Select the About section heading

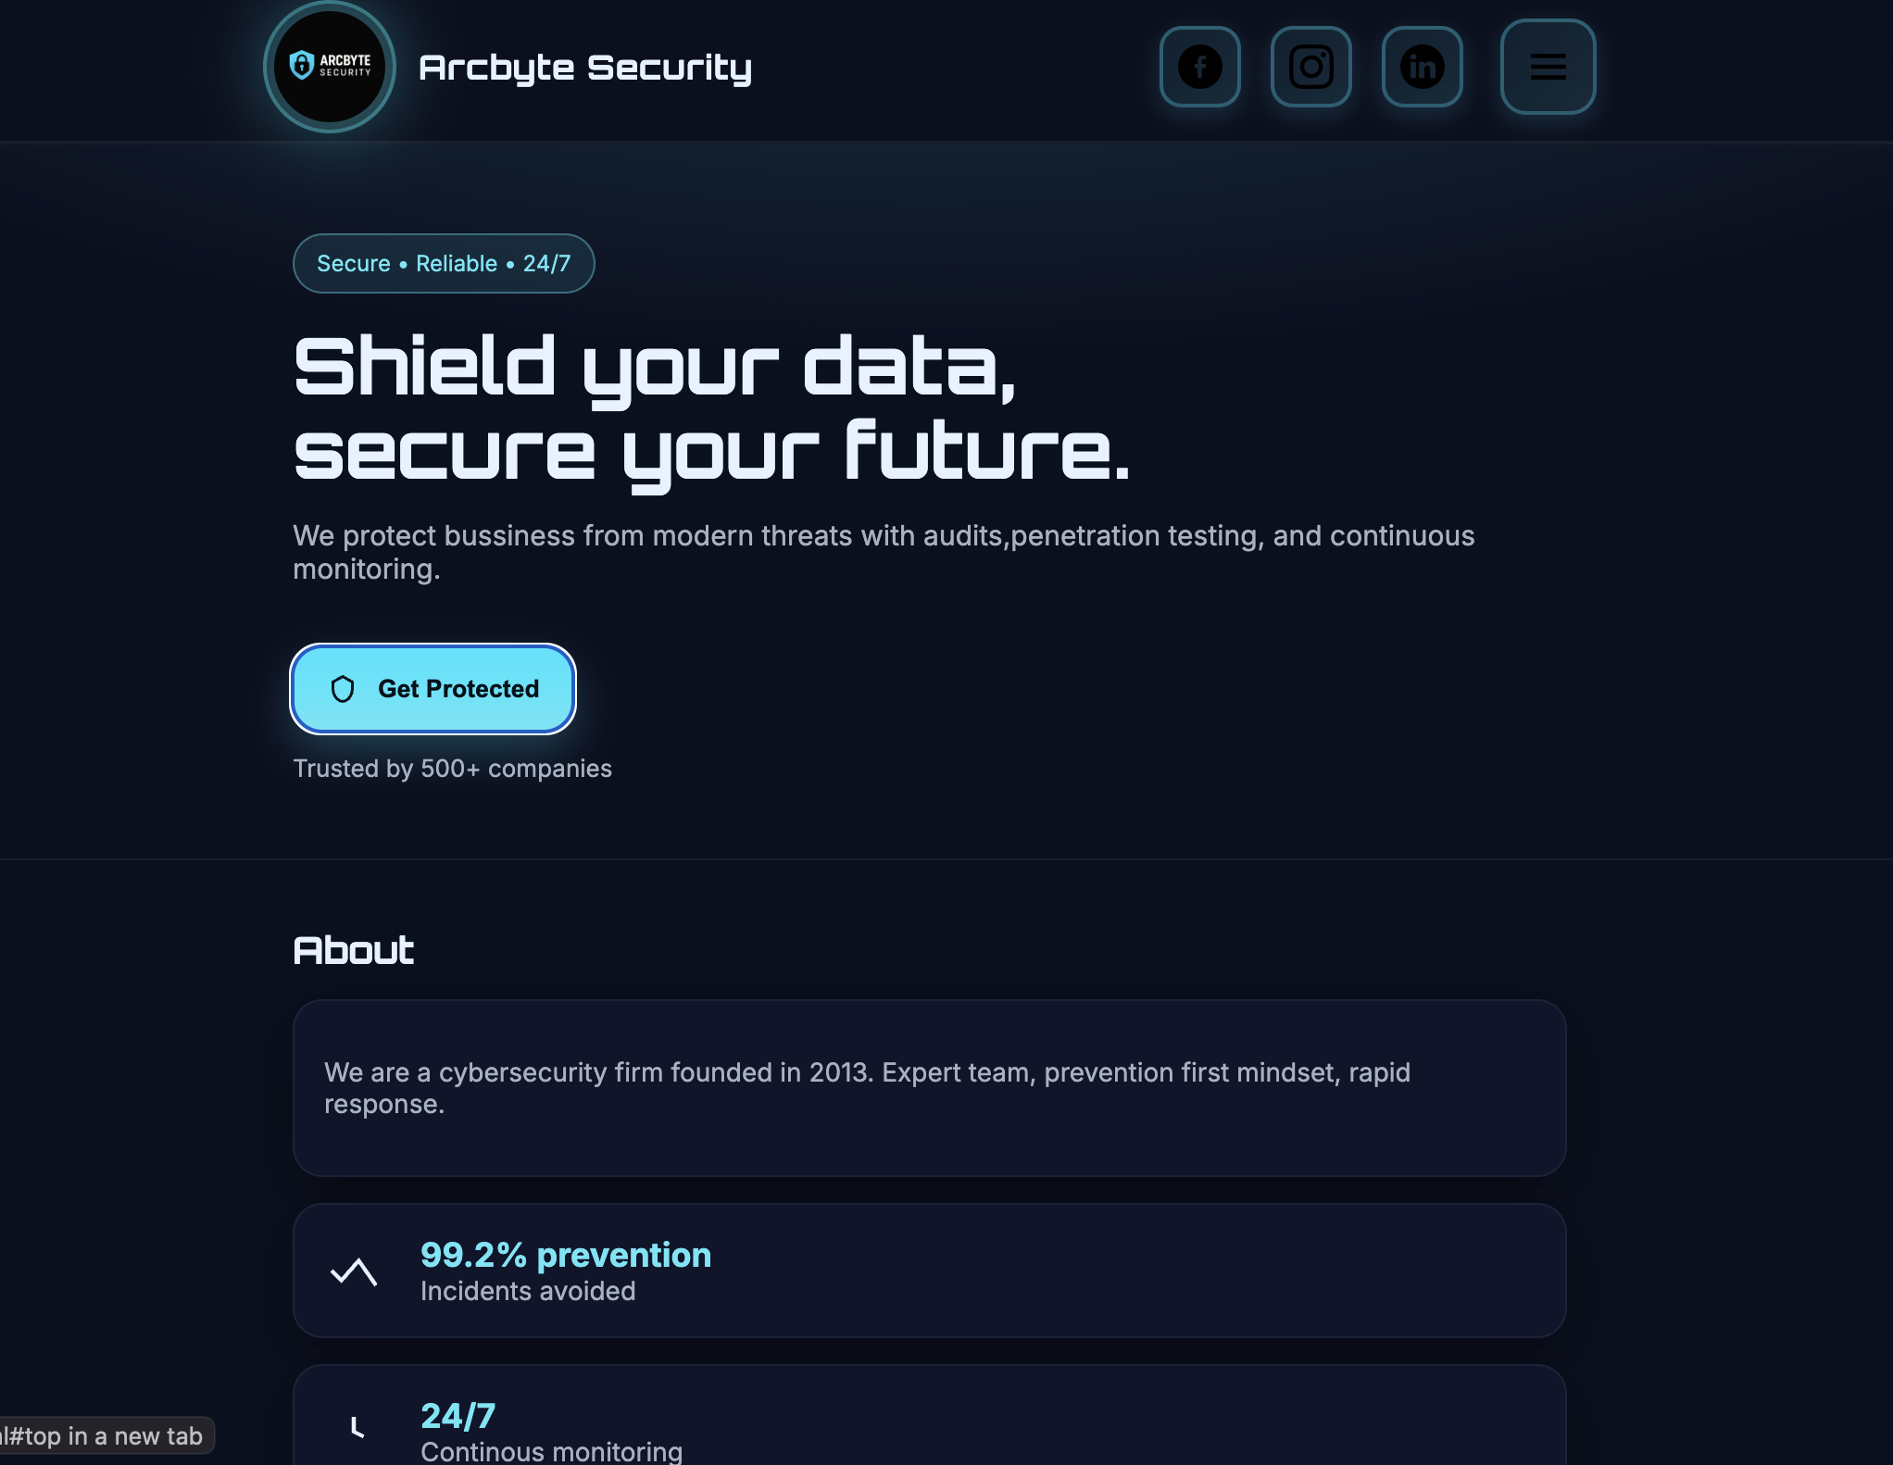click(354, 950)
